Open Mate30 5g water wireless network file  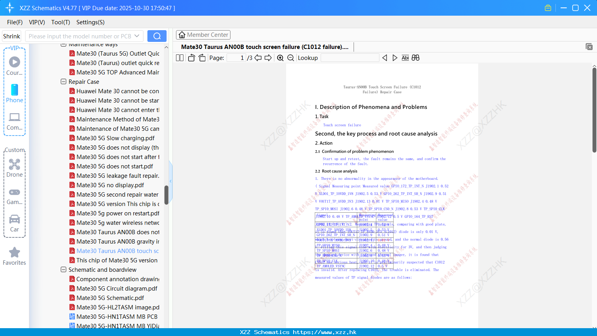pos(114,222)
